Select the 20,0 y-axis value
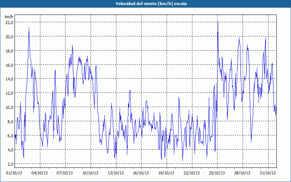 [9, 37]
